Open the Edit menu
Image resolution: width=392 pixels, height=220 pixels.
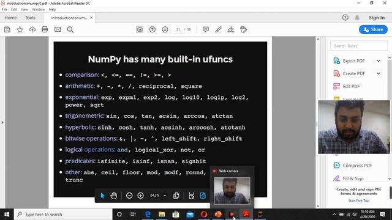14,10
